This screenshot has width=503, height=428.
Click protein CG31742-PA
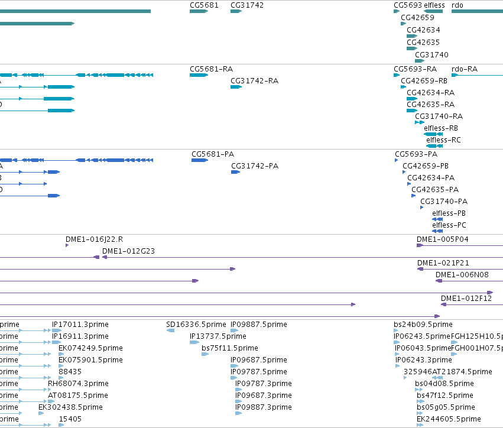click(235, 172)
